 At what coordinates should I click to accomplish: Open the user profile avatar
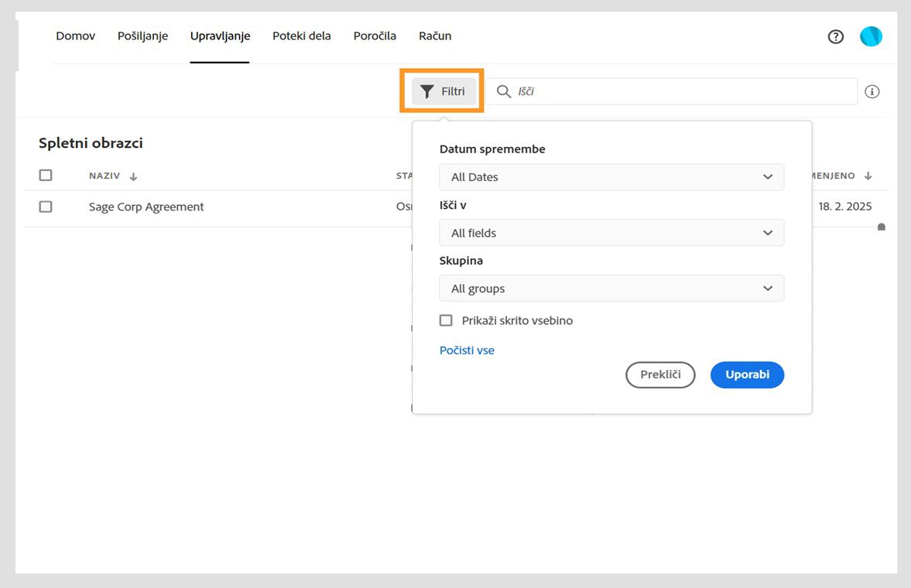[x=871, y=36]
